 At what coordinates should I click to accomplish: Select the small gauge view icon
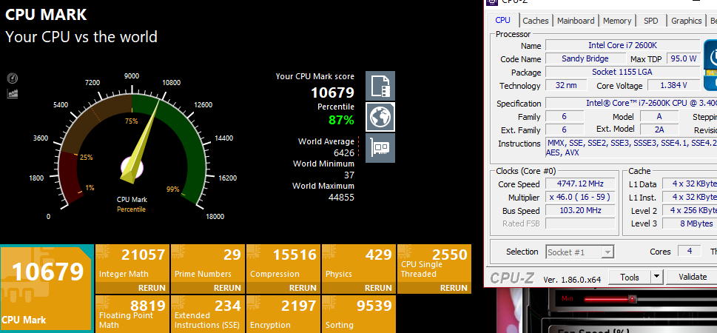(13, 78)
